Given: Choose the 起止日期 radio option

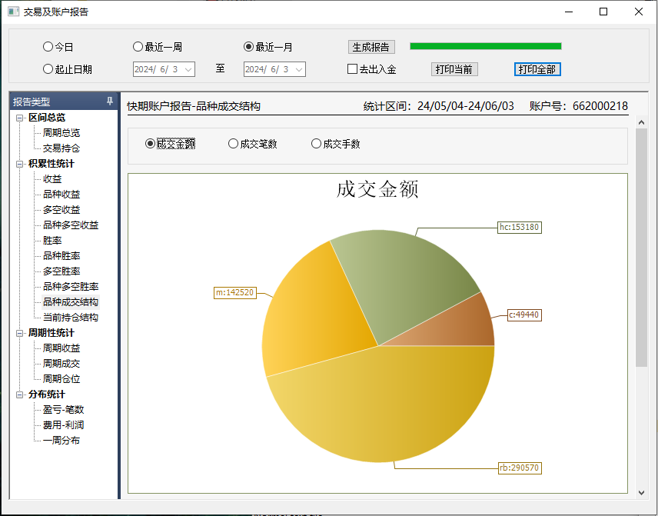Looking at the screenshot, I should coord(48,69).
